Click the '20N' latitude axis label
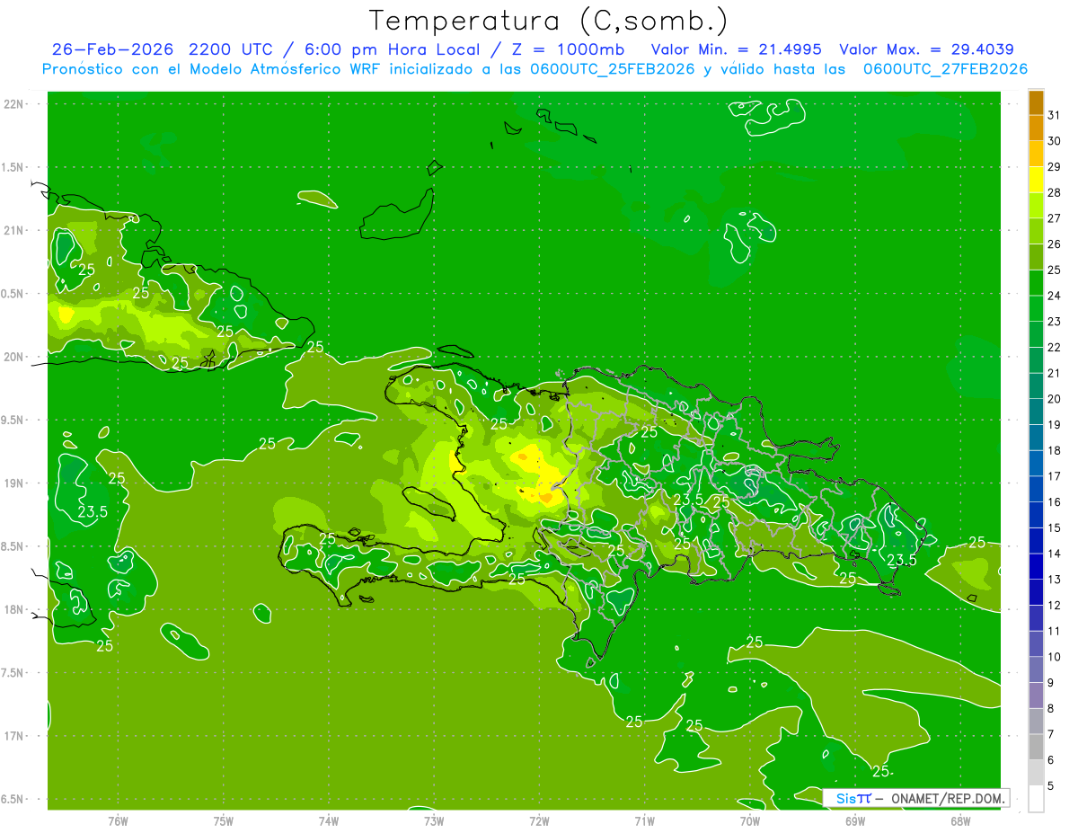Screen dimensions: 1078x833 point(14,357)
